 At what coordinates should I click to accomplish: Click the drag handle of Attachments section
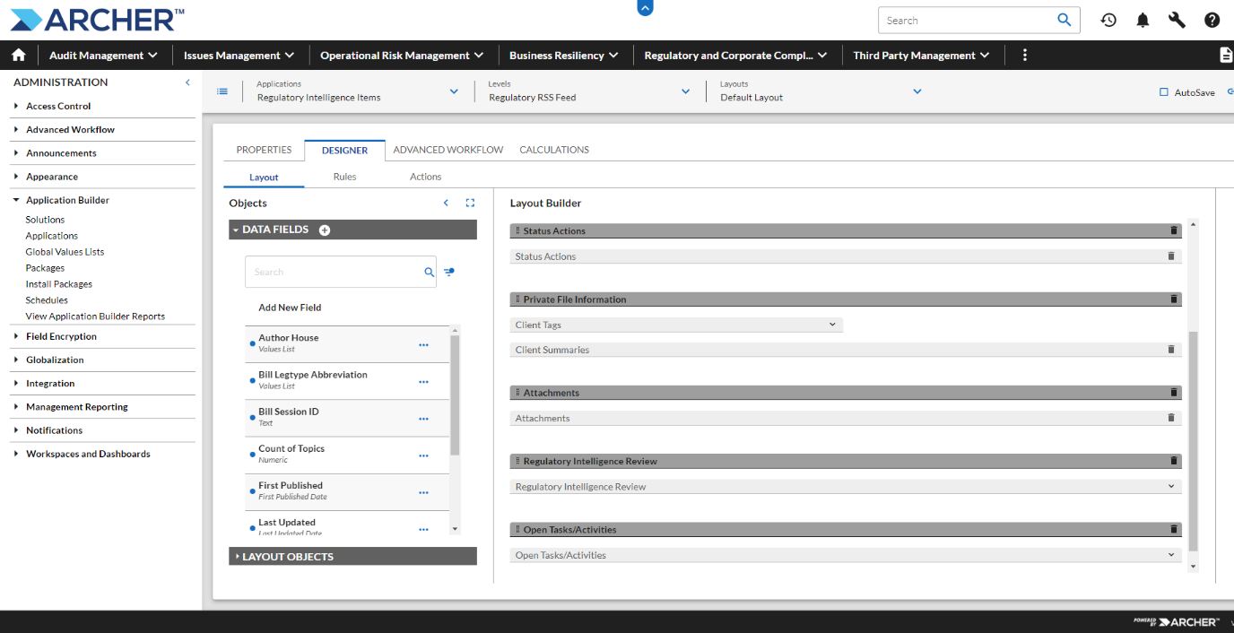[x=517, y=392]
